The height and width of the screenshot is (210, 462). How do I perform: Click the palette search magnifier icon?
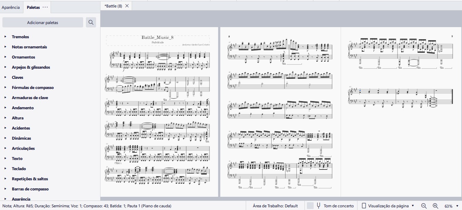(x=91, y=22)
